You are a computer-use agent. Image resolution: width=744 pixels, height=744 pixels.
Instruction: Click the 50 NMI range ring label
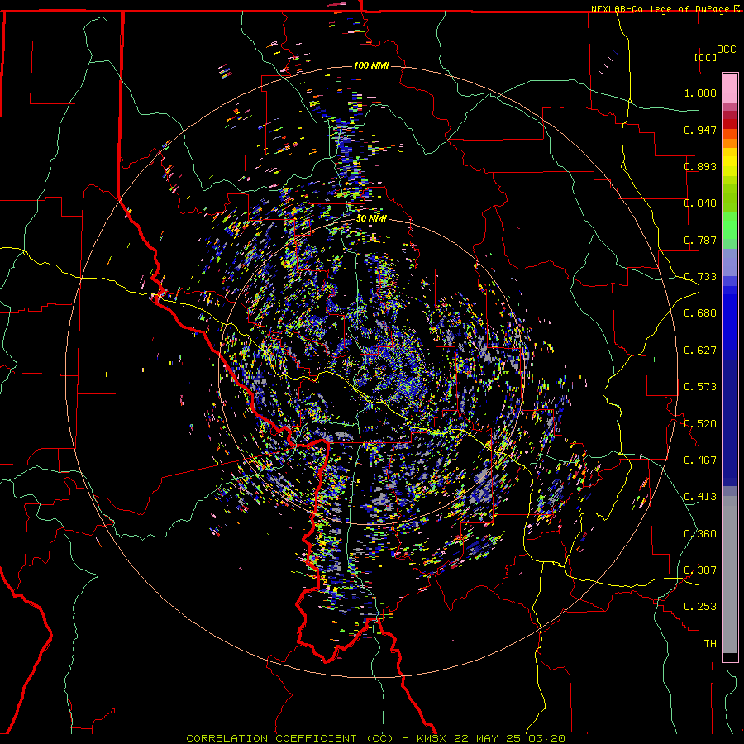click(371, 218)
